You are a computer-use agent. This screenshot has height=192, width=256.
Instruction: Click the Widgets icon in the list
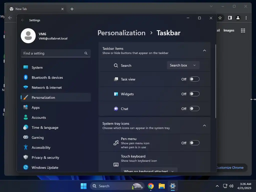[x=116, y=94]
